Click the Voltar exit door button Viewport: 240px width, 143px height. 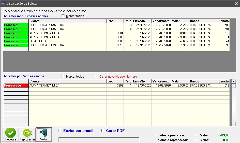click(44, 135)
